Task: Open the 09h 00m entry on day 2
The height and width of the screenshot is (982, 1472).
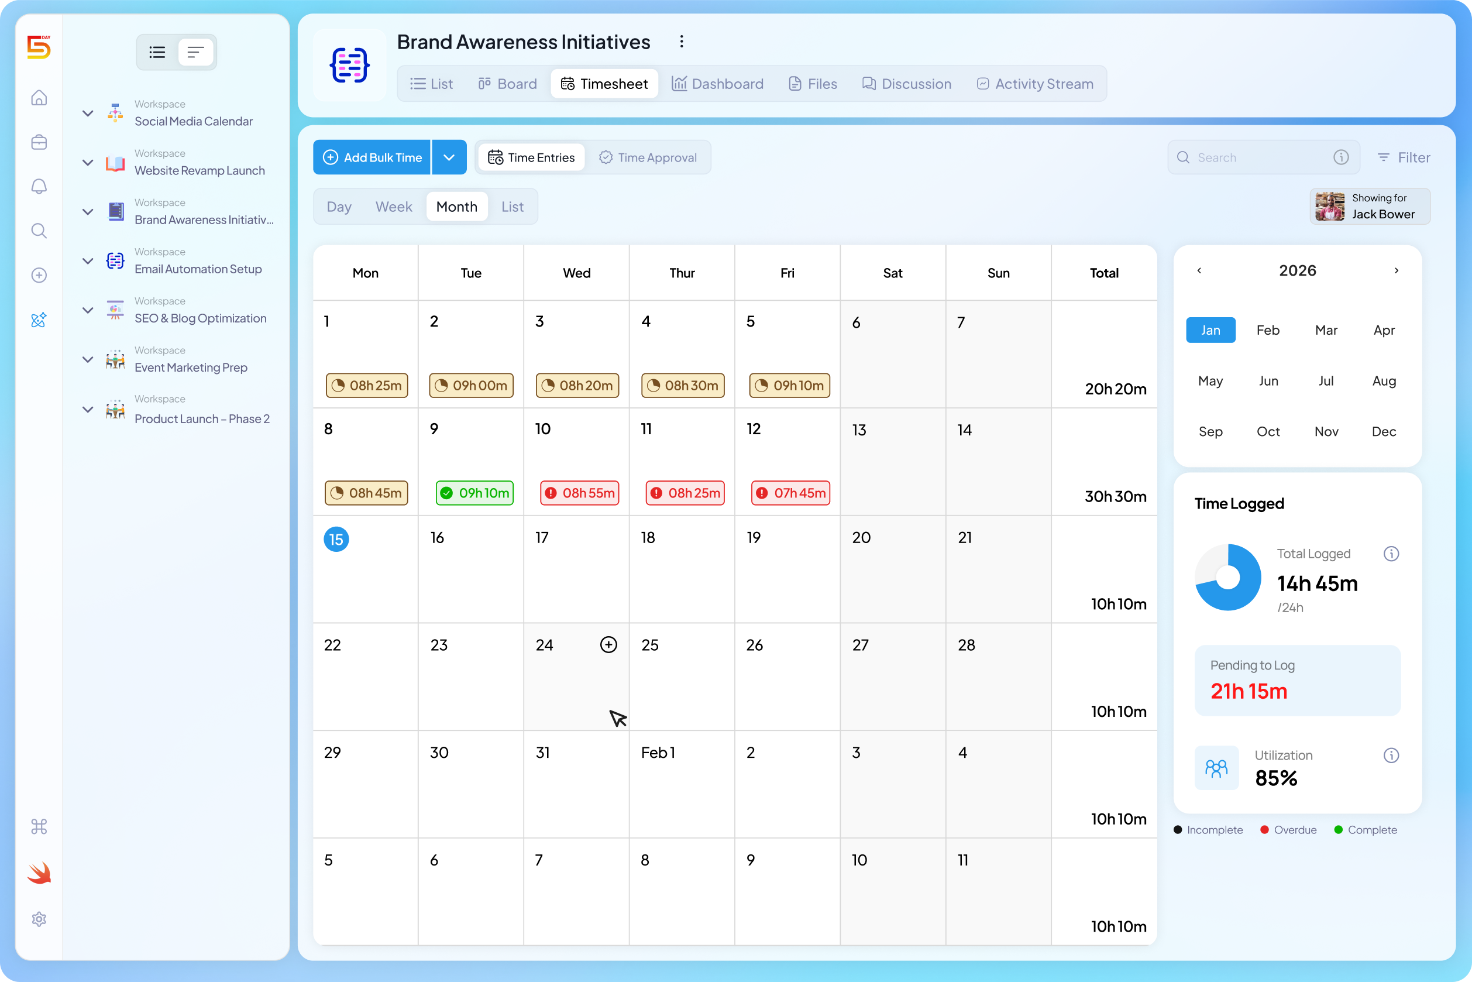Action: coord(472,385)
